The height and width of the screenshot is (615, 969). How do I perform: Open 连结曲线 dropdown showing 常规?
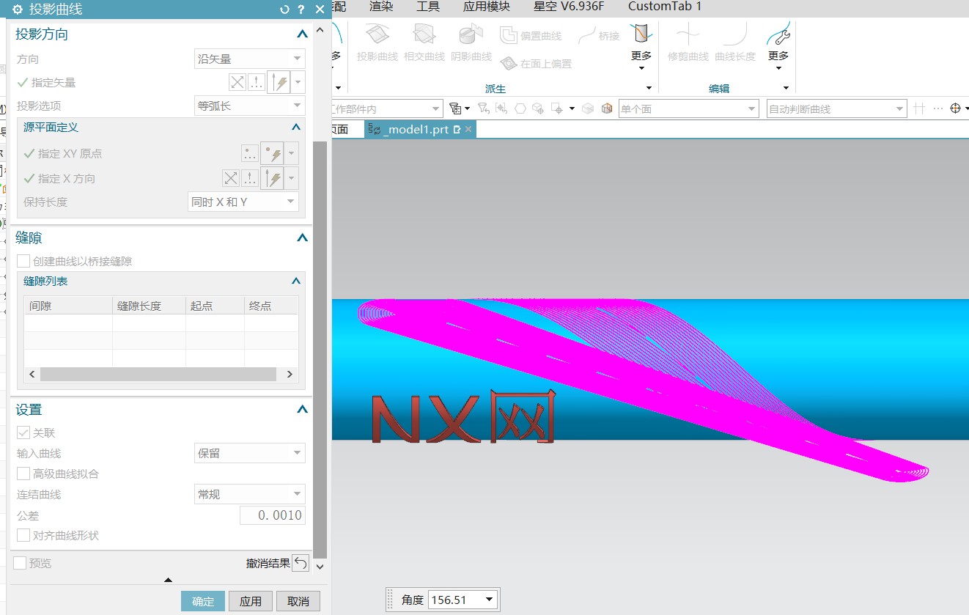(250, 494)
